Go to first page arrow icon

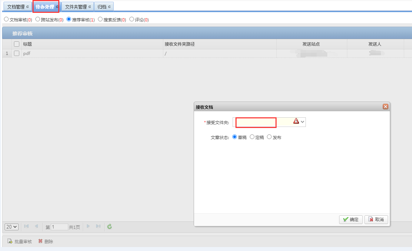(x=26, y=227)
